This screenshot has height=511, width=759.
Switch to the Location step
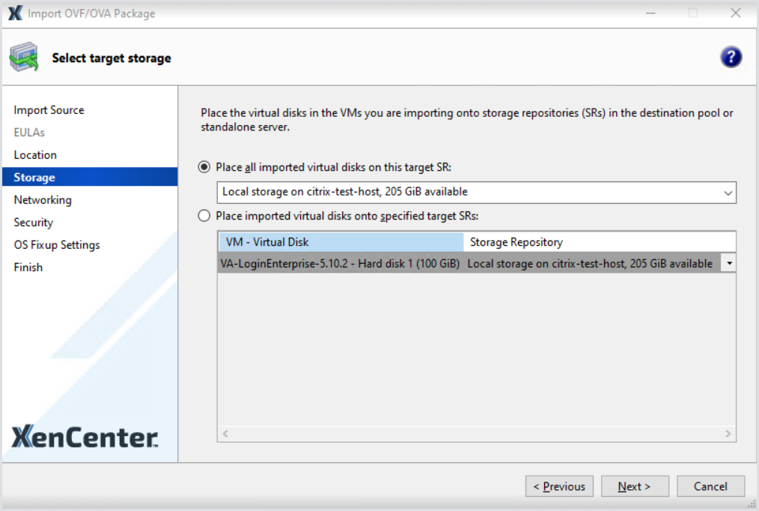coord(35,155)
